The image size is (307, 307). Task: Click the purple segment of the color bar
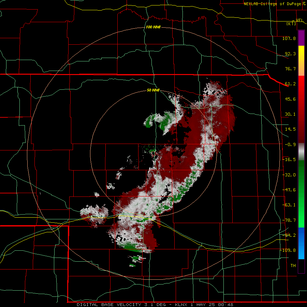[301, 38]
